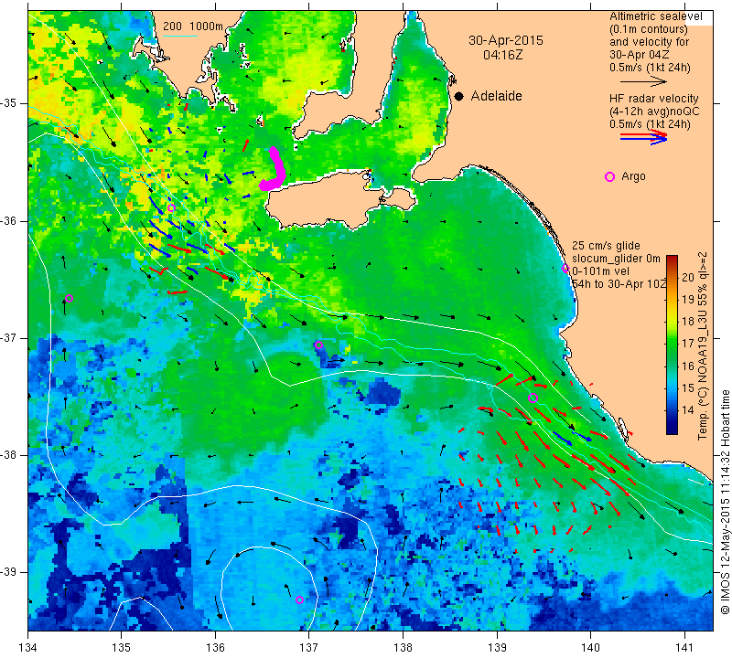The height and width of the screenshot is (658, 732).
Task: Click the cyan depth contour legend line
Action: [x=179, y=36]
